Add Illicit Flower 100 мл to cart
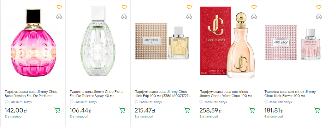The height and width of the screenshot is (127, 325). coord(317,110)
